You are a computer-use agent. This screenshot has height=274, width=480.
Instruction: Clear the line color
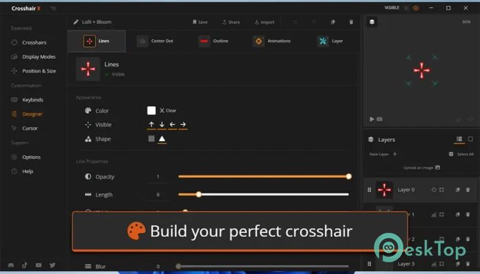168,110
